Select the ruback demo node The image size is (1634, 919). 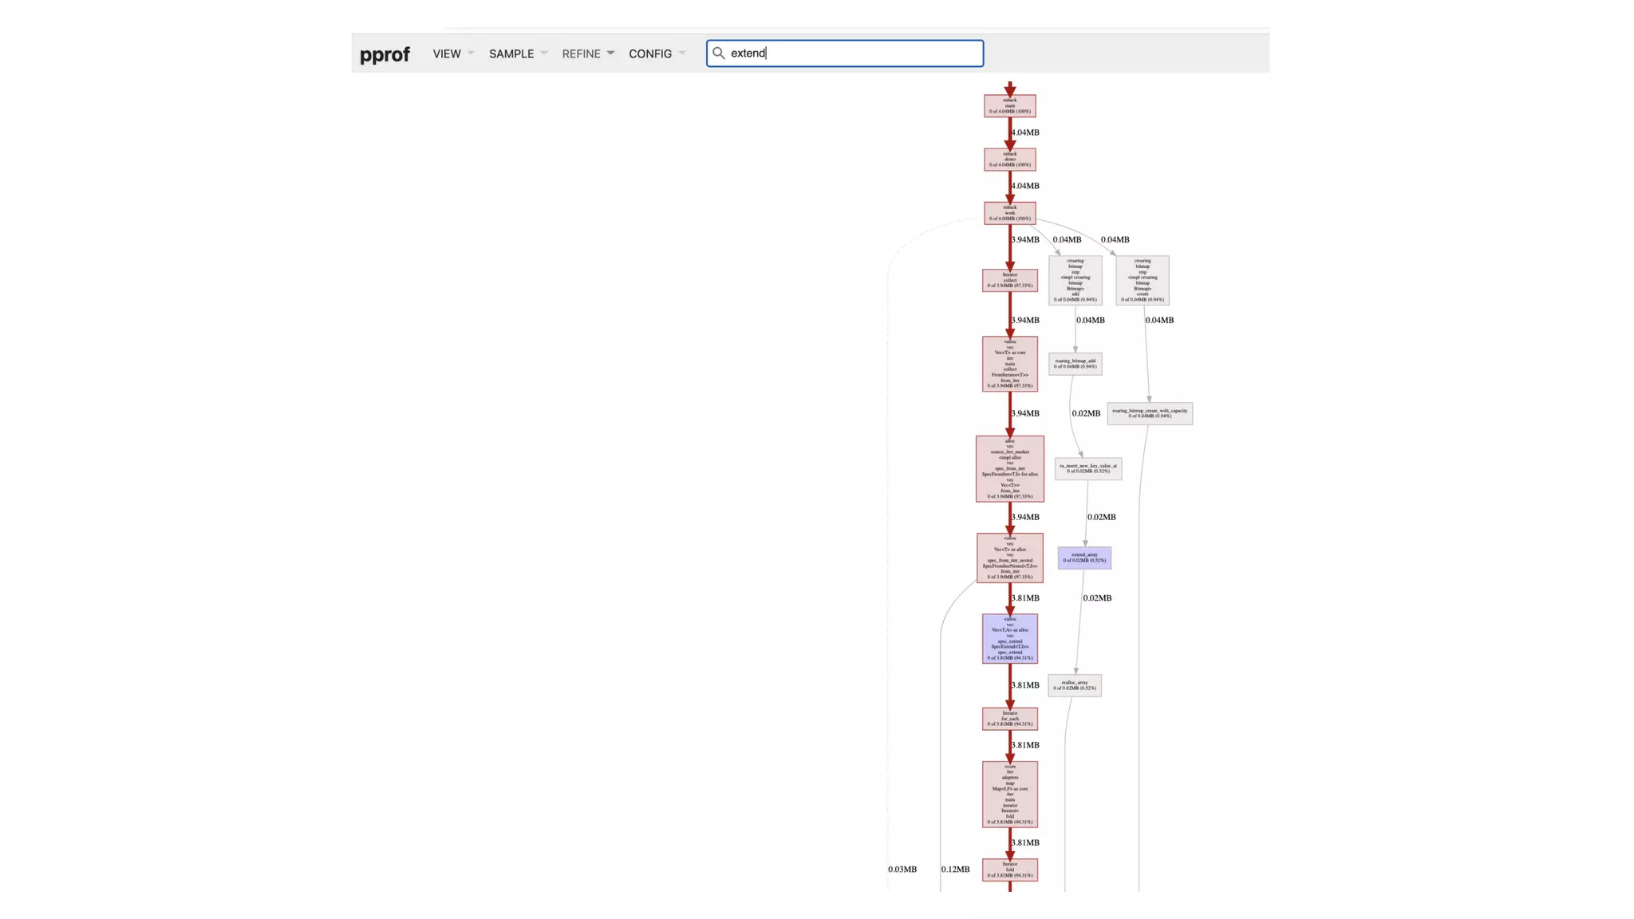[1009, 160]
